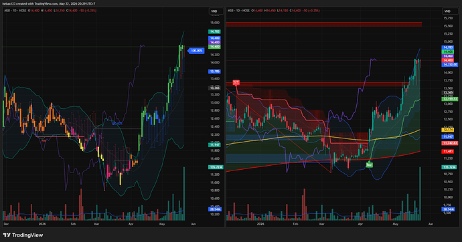This screenshot has height=242, width=462.
Task: Click the 135.72M volume tag on left chart
Action: (216, 167)
